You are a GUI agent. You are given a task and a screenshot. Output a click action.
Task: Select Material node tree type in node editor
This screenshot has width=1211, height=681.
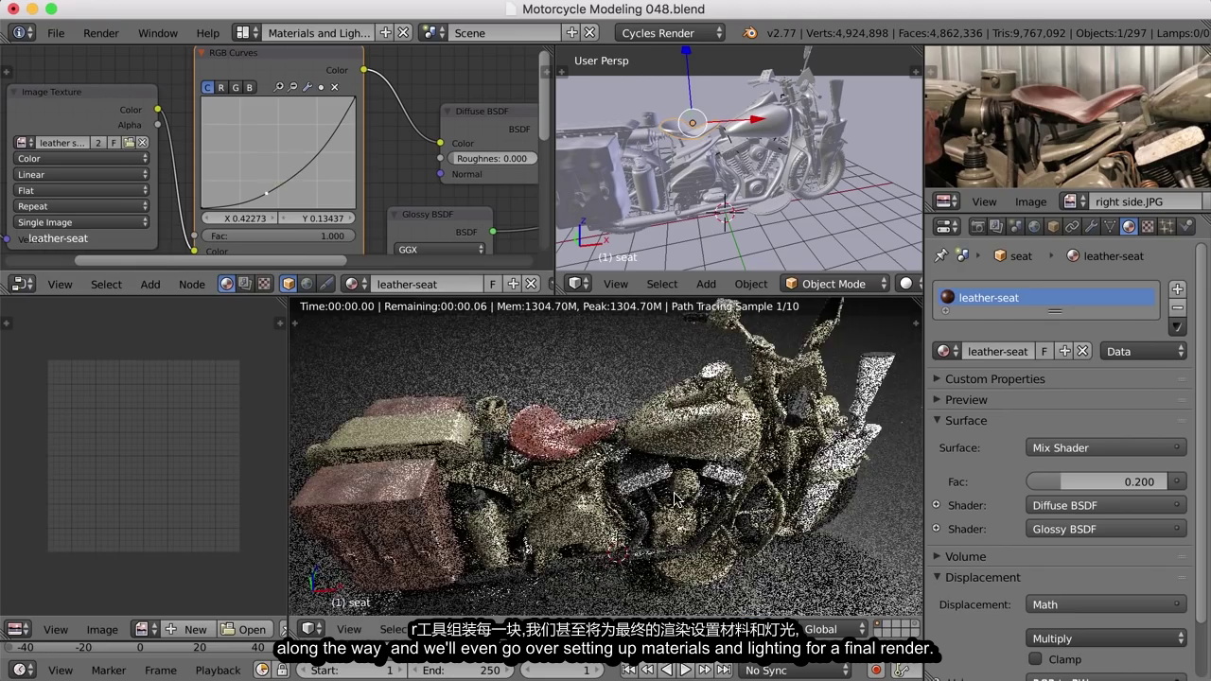[x=227, y=284]
